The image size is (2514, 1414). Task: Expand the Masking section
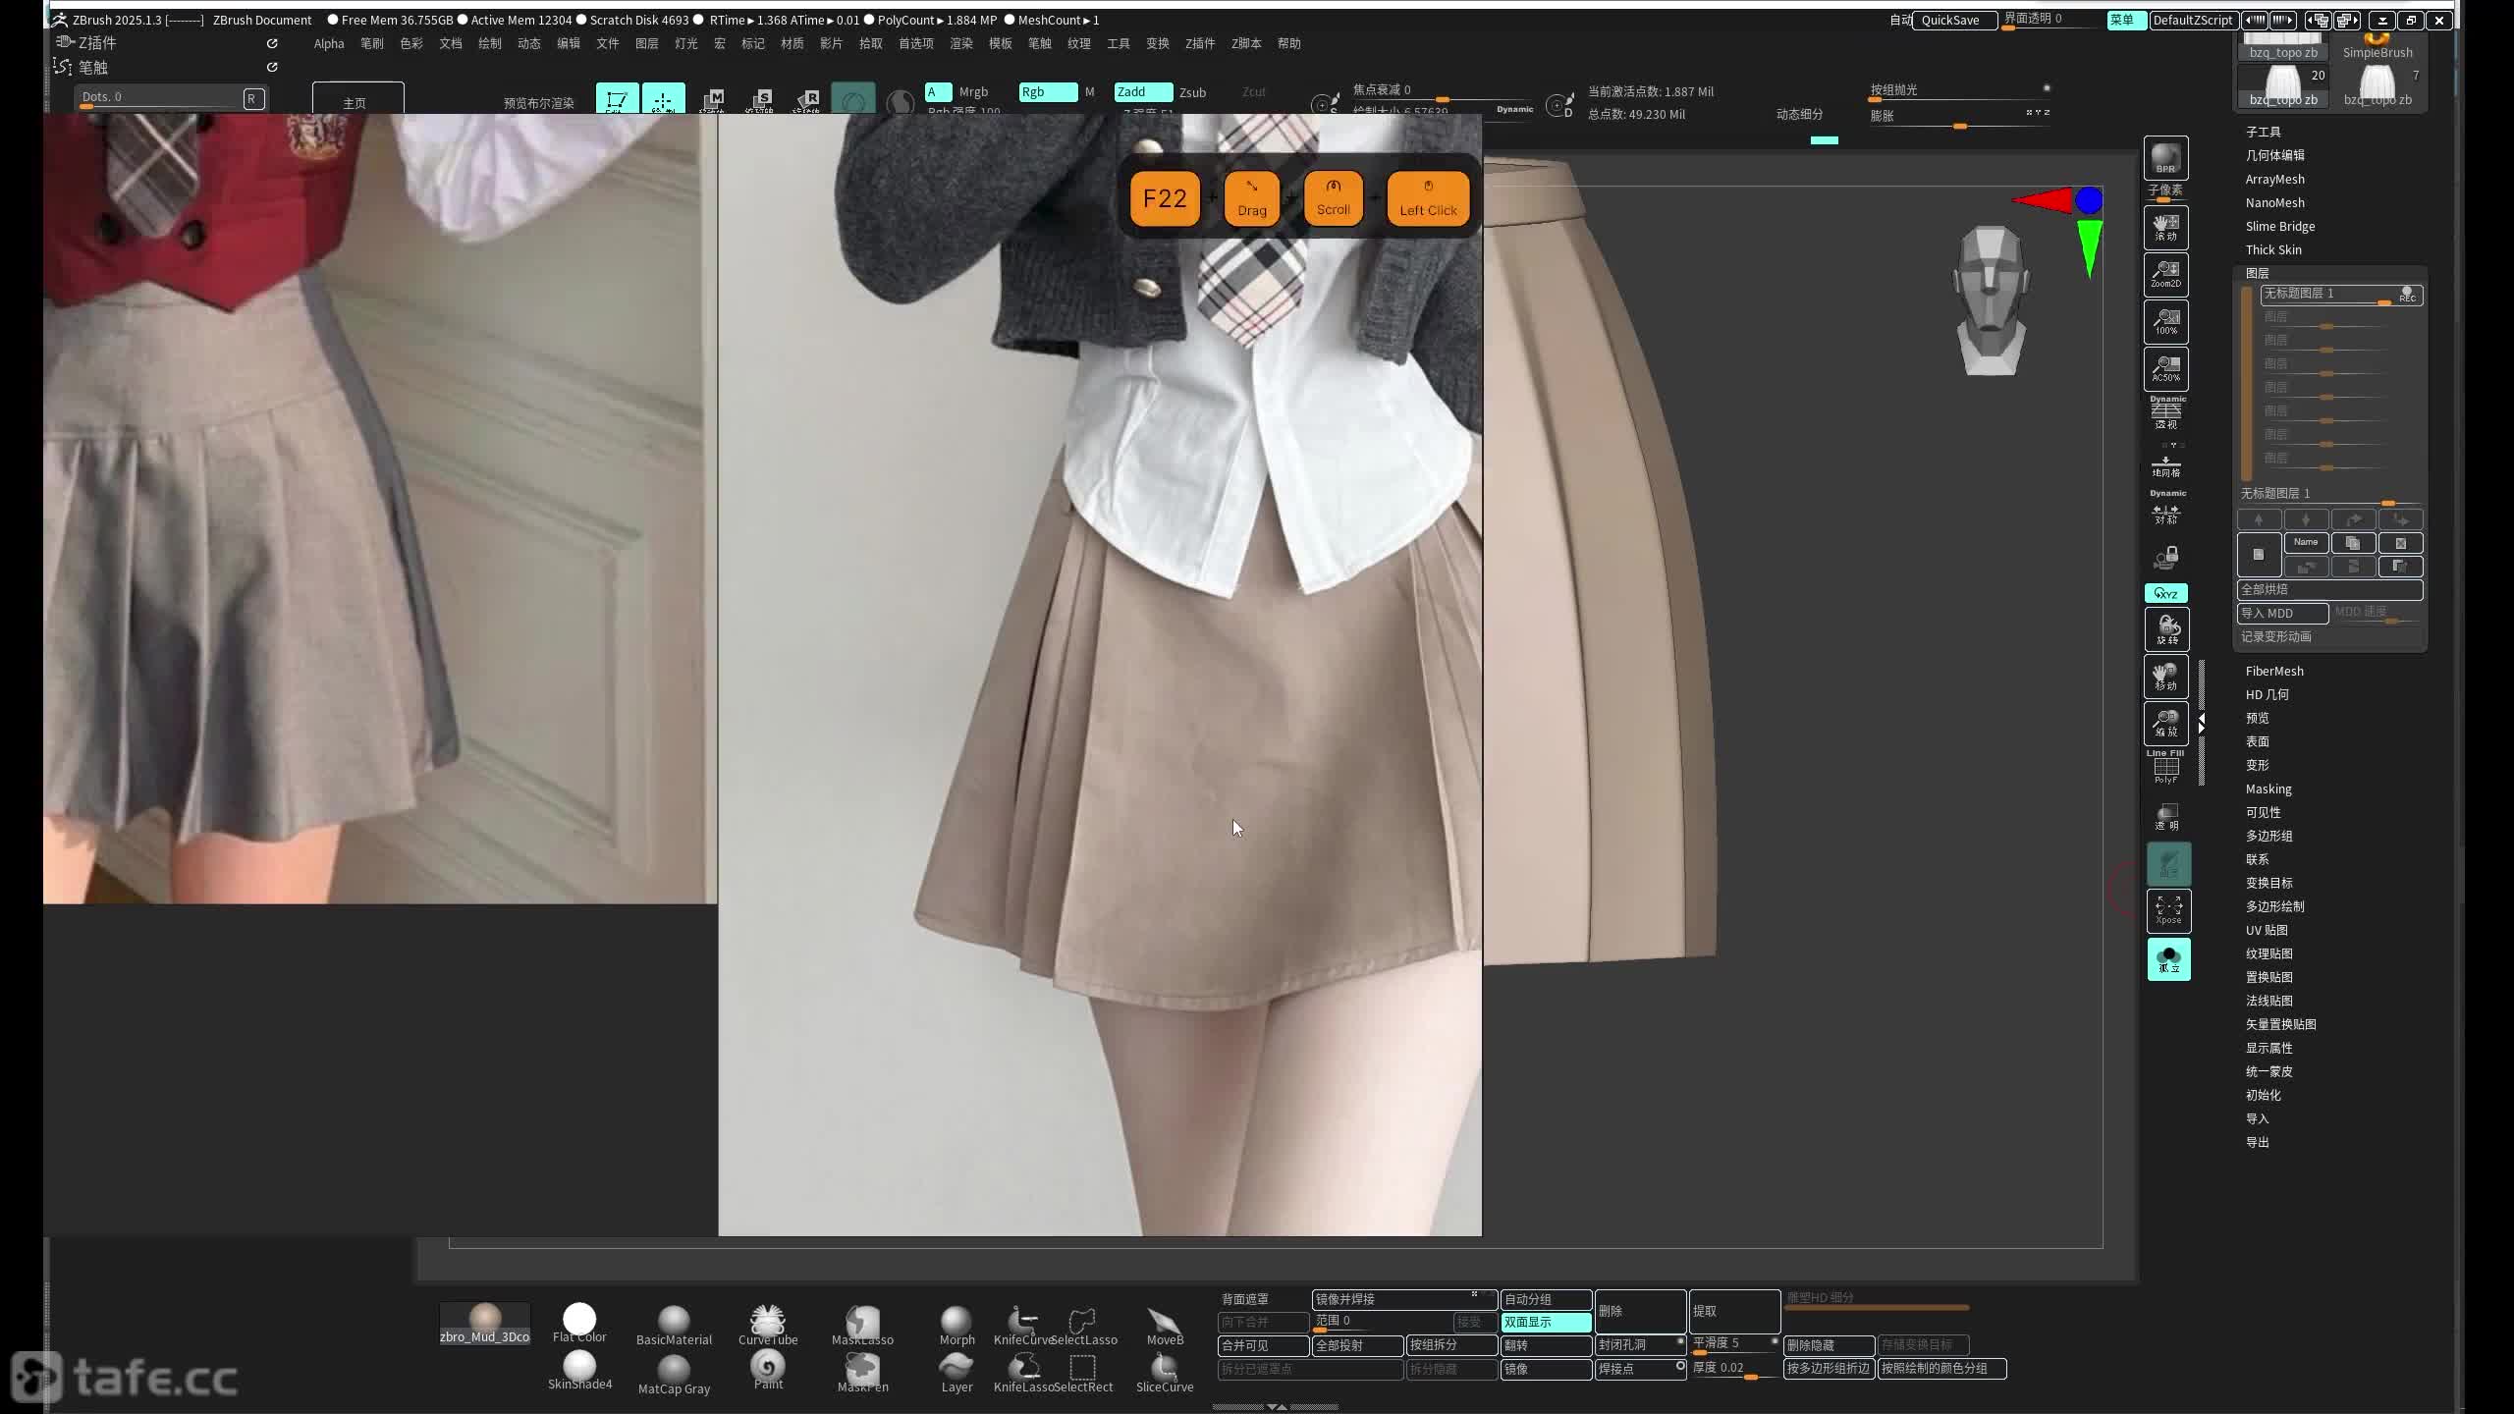(x=2268, y=789)
